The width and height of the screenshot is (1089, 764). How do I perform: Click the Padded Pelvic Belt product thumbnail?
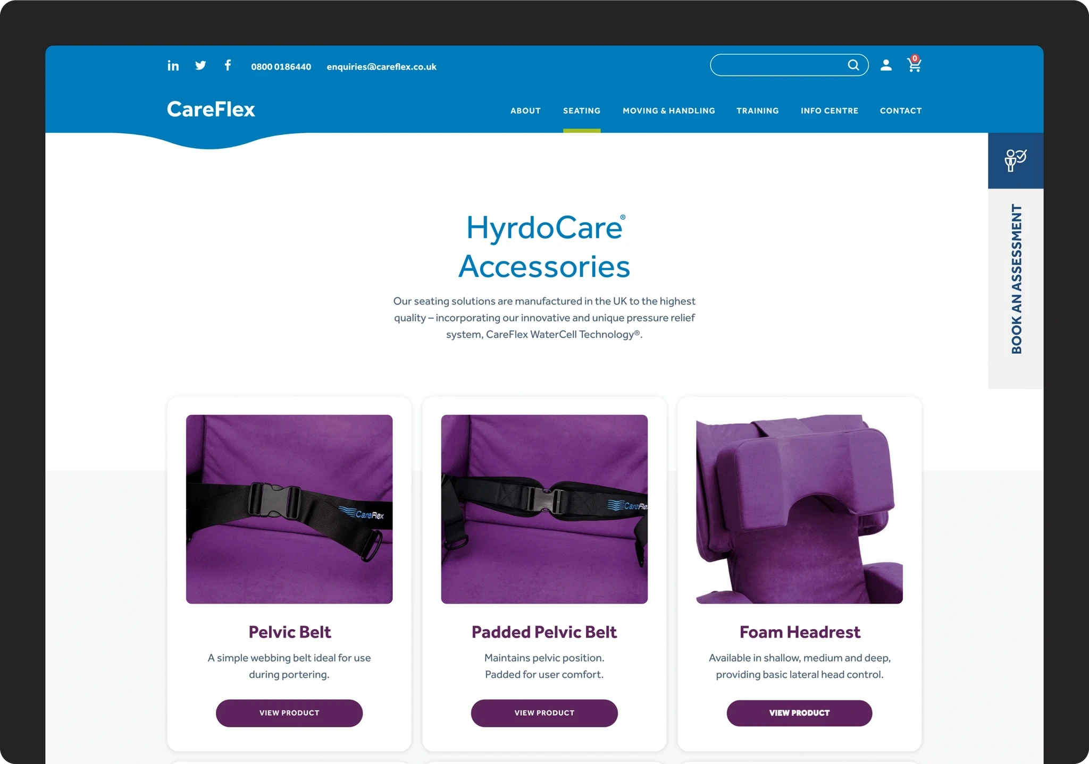tap(544, 510)
